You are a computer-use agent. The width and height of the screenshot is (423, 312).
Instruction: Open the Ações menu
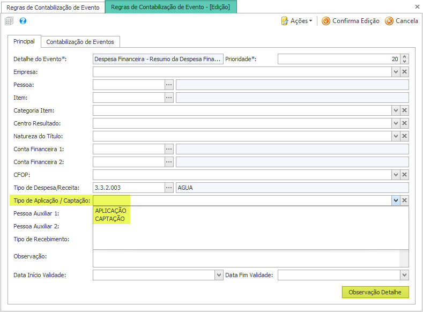click(296, 21)
